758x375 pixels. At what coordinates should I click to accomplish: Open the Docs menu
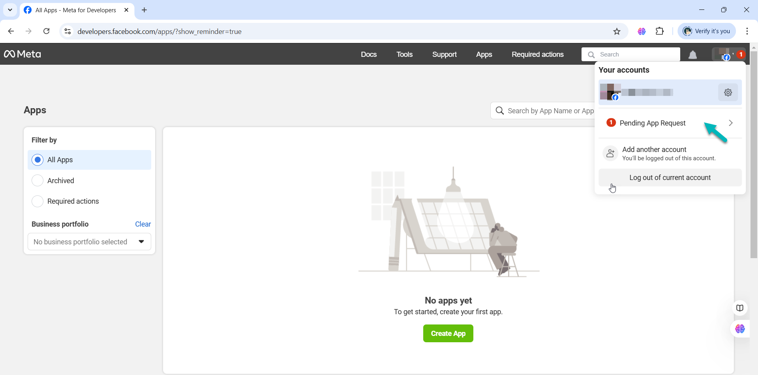tap(369, 54)
